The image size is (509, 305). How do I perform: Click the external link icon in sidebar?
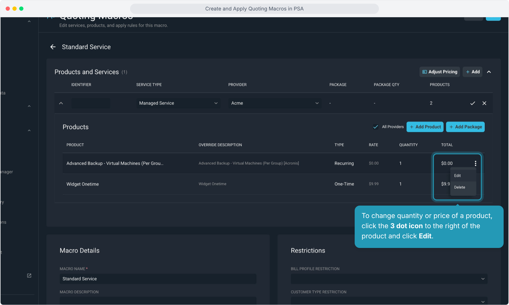tap(29, 276)
